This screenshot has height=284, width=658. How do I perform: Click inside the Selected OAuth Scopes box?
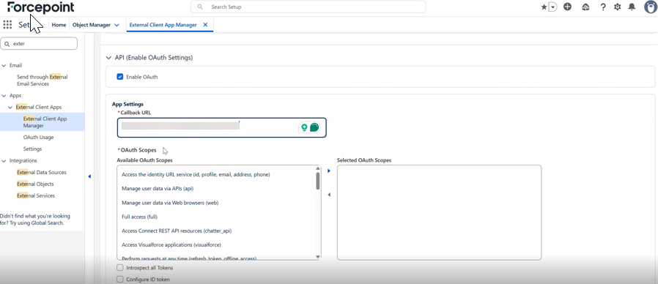coord(439,213)
